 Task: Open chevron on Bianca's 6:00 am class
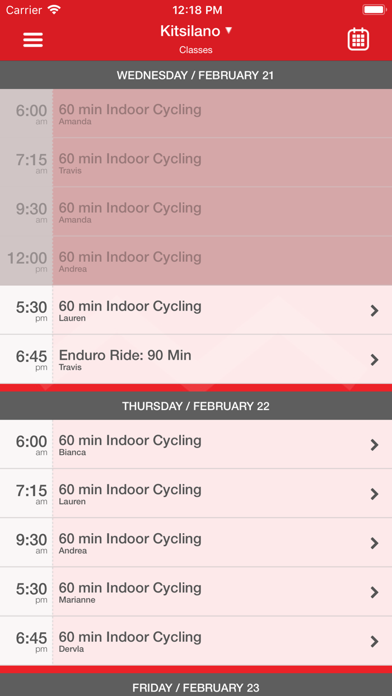coord(374,444)
